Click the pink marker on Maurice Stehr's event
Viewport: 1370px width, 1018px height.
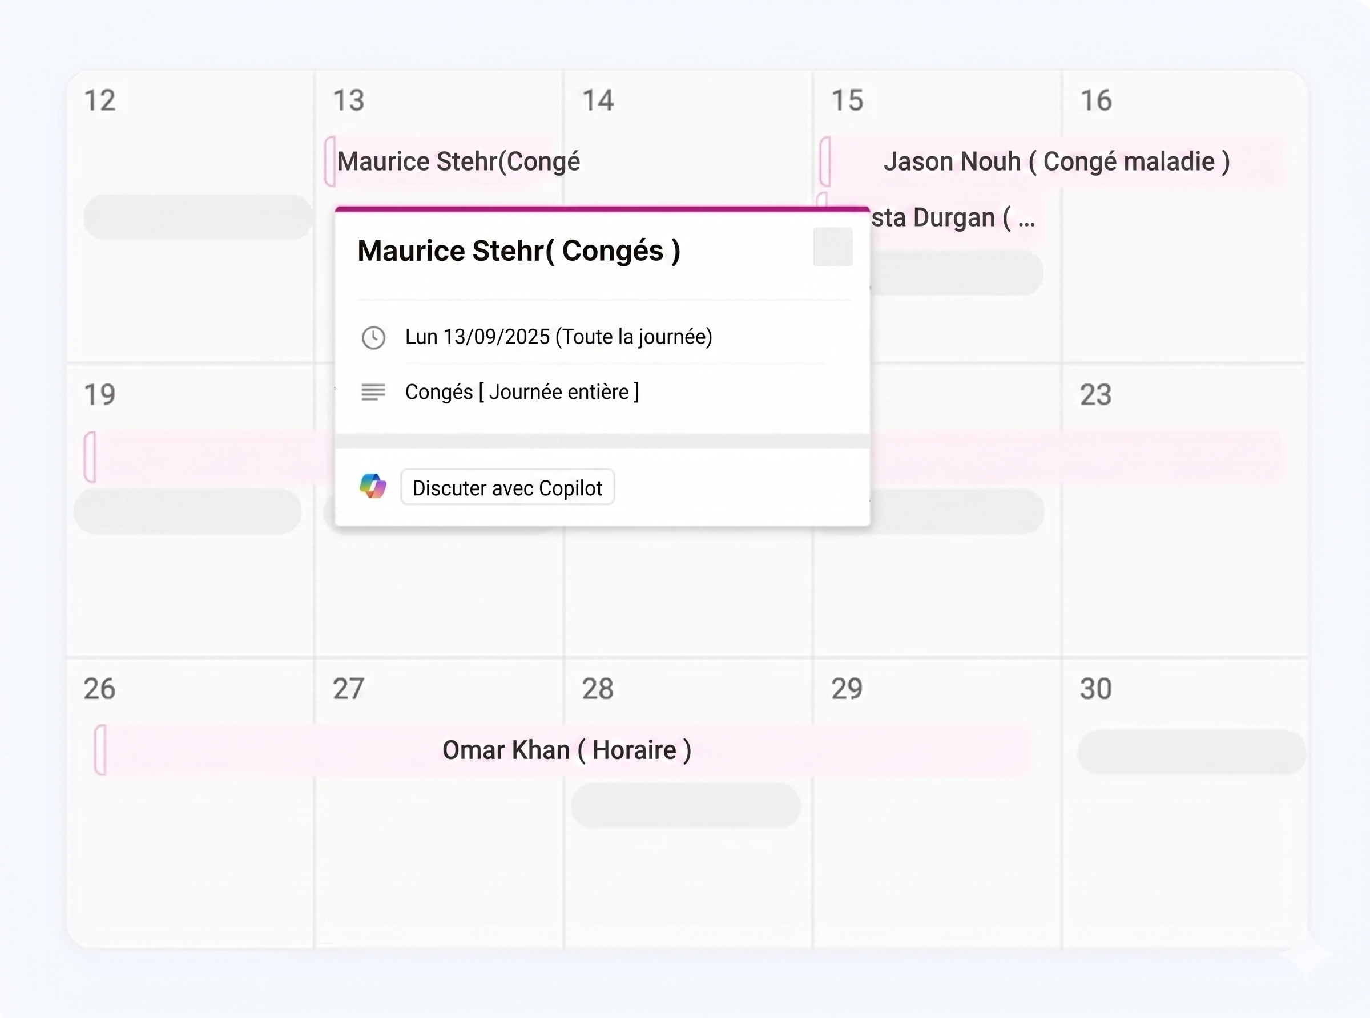(x=331, y=161)
